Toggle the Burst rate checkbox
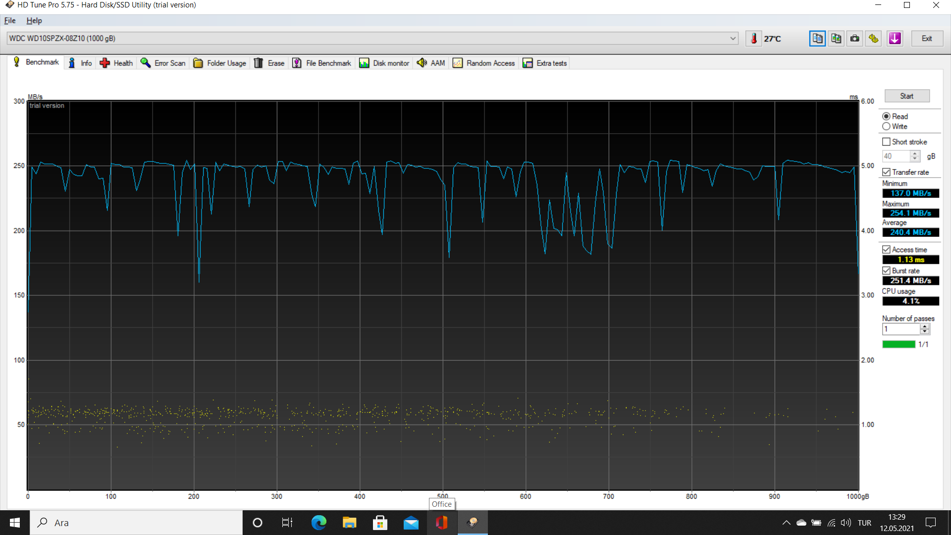Image resolution: width=951 pixels, height=535 pixels. point(887,271)
